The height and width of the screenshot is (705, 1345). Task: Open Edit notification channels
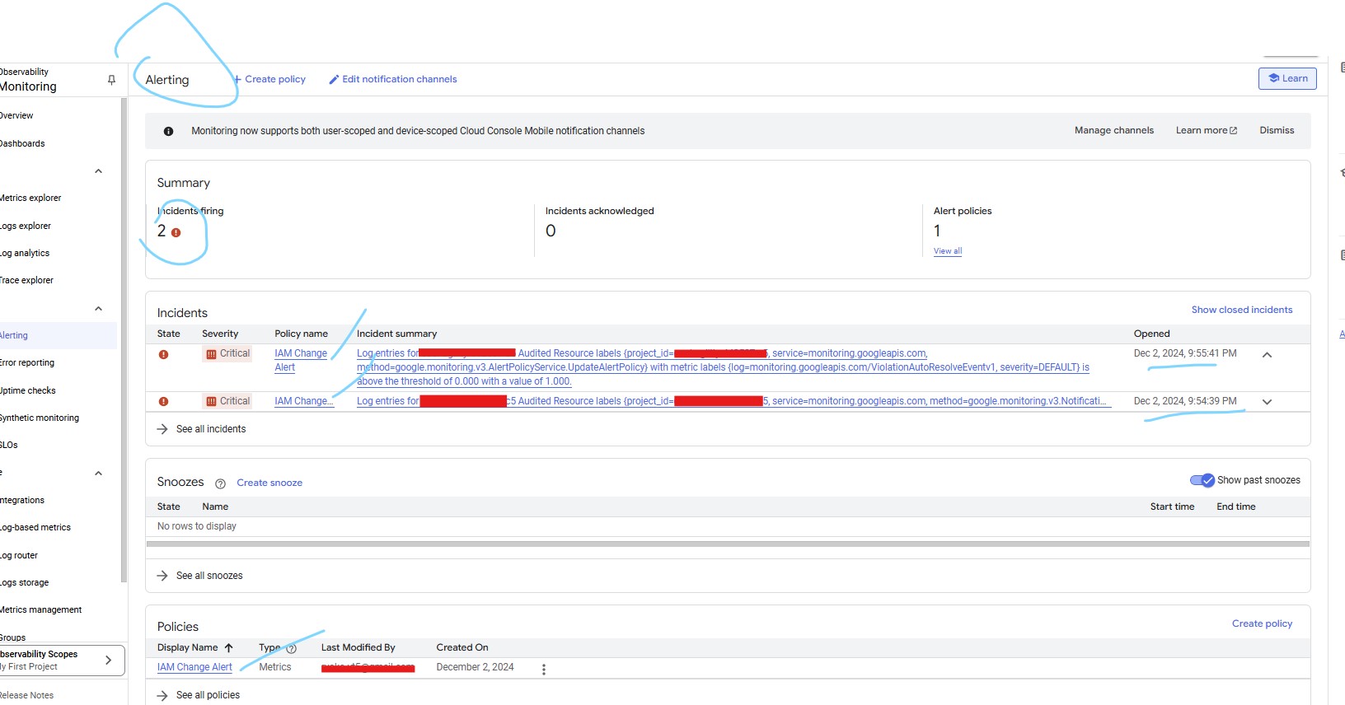[392, 79]
